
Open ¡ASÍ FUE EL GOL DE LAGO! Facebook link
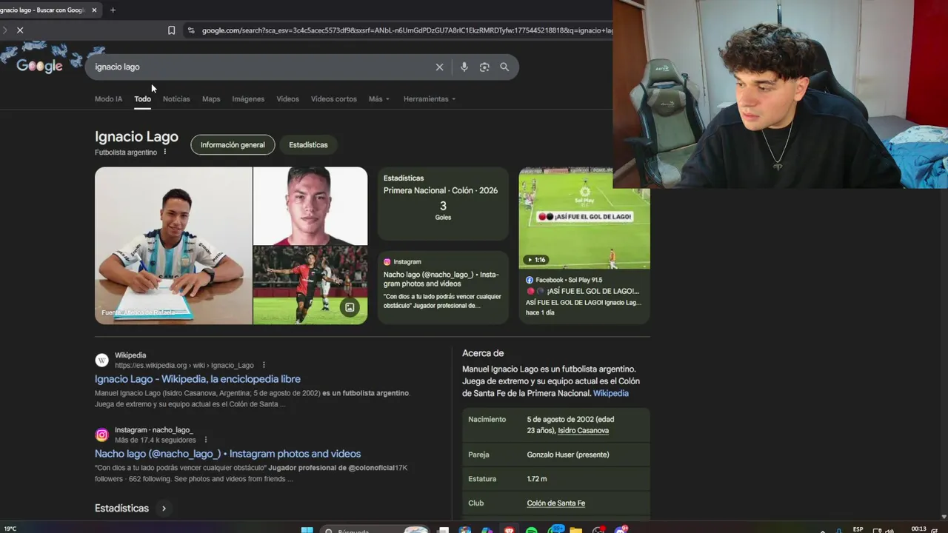[582, 291]
